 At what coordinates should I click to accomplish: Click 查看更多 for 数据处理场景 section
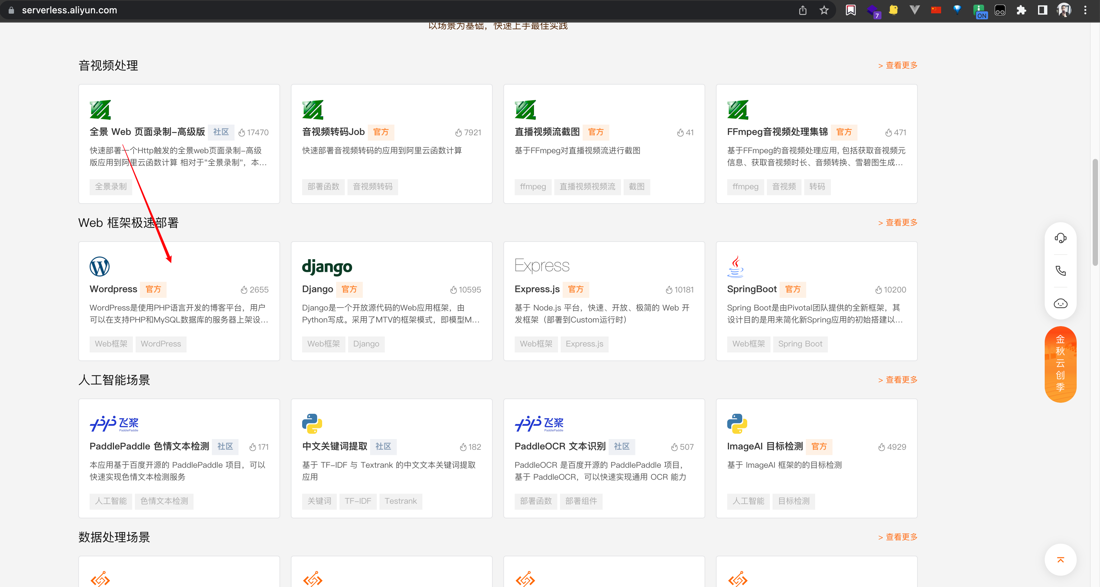(x=897, y=537)
